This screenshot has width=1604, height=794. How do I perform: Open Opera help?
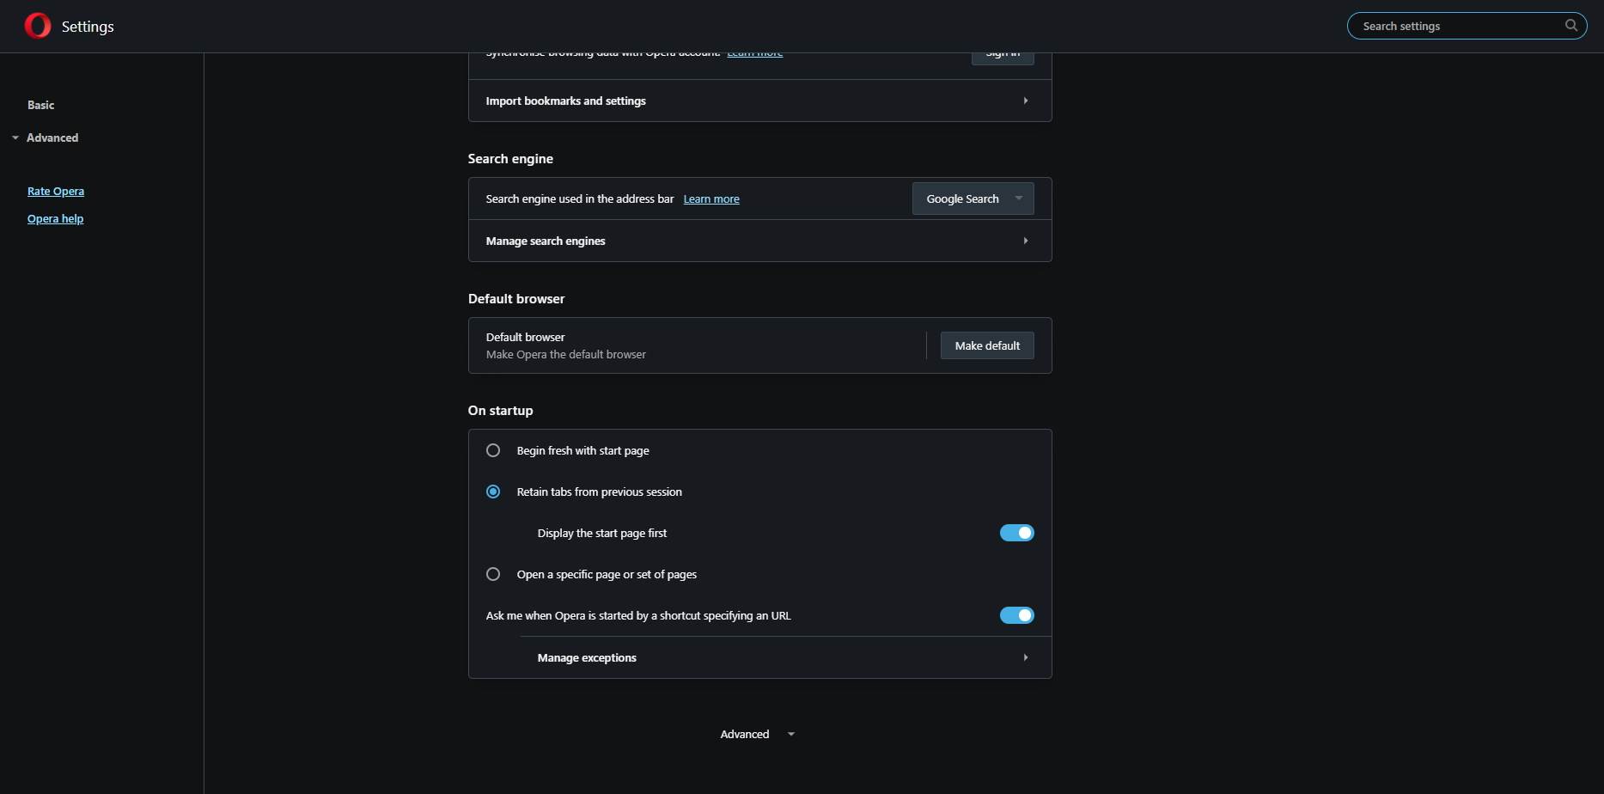click(54, 218)
